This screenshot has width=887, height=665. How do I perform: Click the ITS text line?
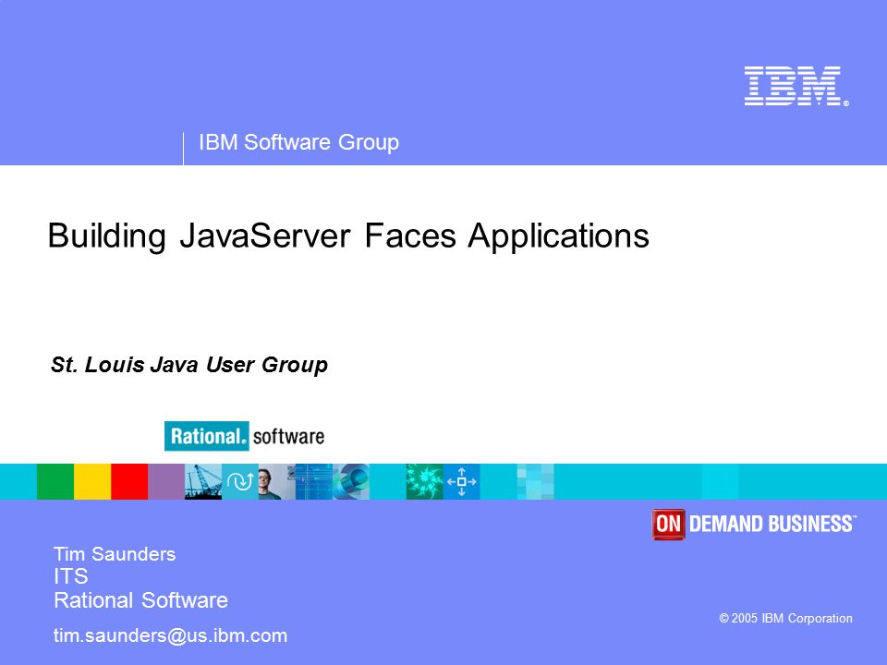71,576
